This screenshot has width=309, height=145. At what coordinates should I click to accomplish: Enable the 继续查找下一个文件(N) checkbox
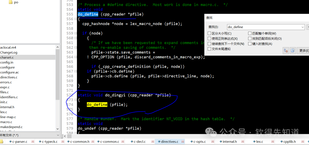(209, 44)
